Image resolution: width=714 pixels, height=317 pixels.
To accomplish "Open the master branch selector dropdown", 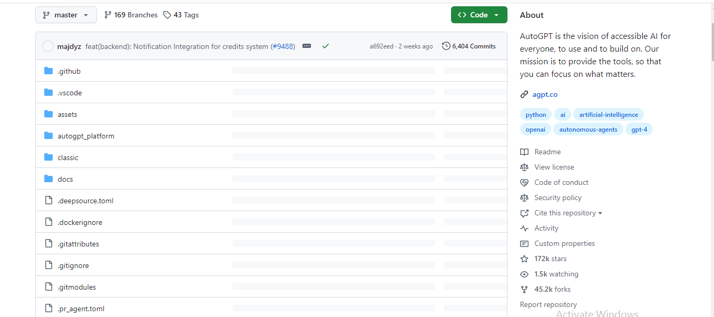I will click(x=66, y=15).
